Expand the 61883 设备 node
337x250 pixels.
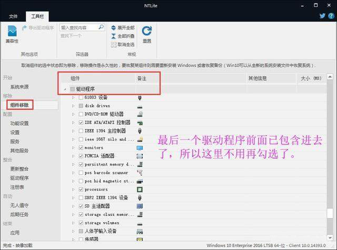(73, 98)
